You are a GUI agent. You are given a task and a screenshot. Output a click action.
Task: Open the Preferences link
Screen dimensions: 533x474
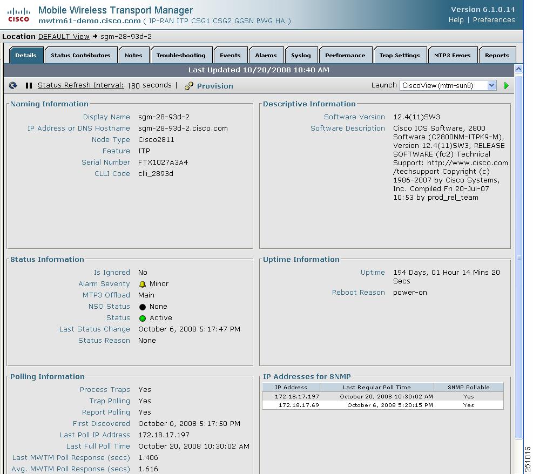tap(494, 20)
